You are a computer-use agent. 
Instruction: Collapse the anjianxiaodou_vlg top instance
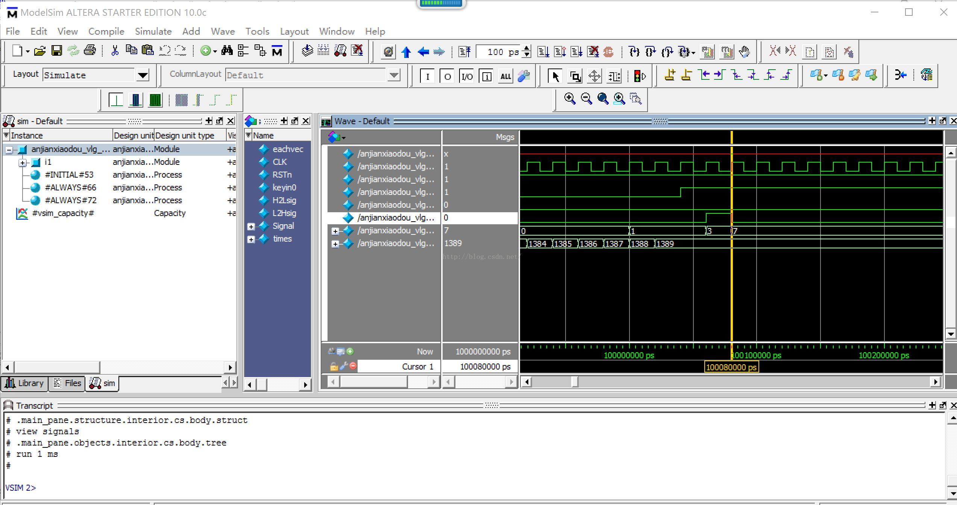tap(9, 150)
